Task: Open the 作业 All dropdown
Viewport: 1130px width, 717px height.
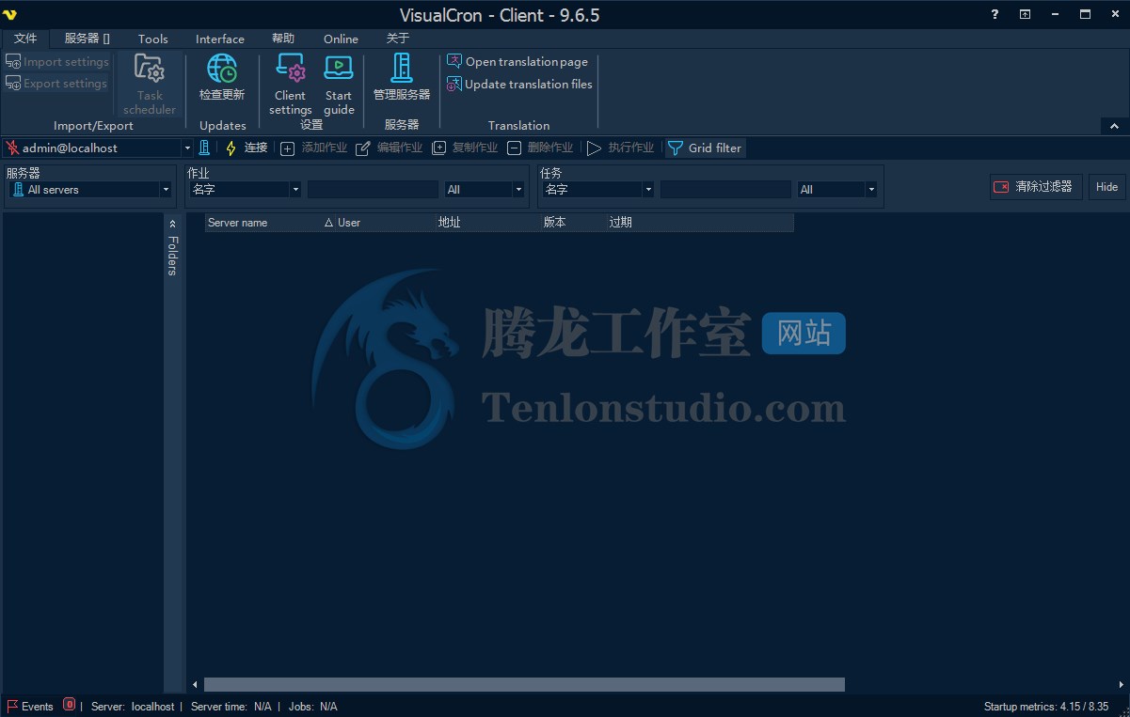Action: pyautogui.click(x=518, y=189)
